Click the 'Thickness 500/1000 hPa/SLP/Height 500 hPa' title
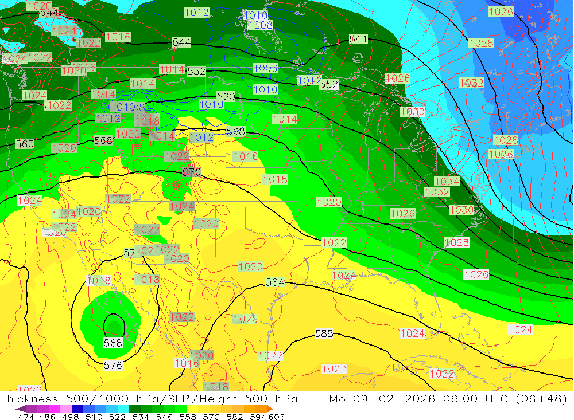574x420 pixels. (x=149, y=398)
